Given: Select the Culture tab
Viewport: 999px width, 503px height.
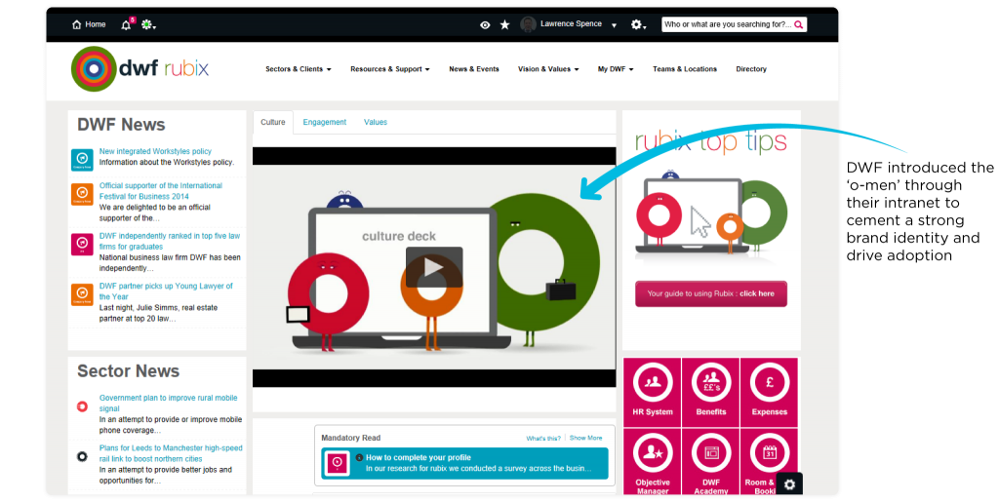Looking at the screenshot, I should coord(273,122).
